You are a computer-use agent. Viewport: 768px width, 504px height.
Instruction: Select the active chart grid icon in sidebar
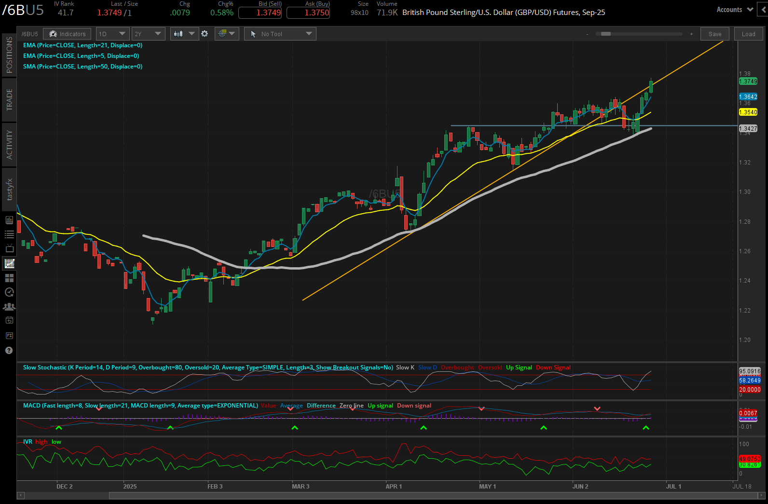9,263
